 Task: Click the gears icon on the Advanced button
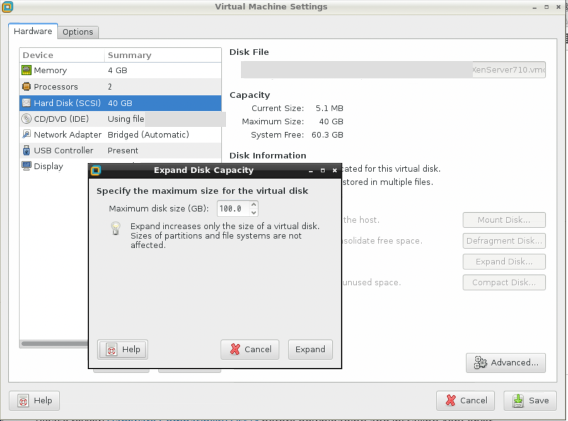tap(480, 363)
